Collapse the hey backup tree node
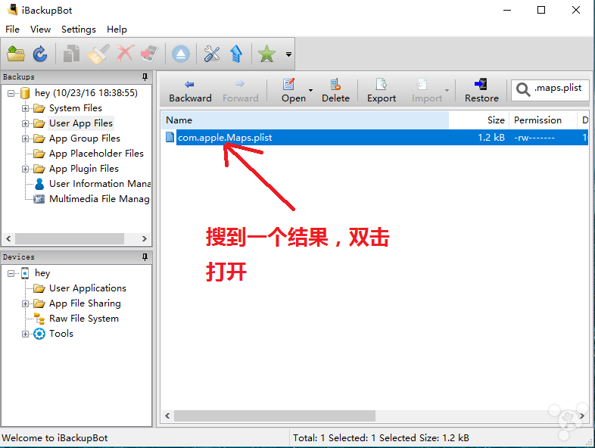The image size is (595, 448). pos(11,93)
